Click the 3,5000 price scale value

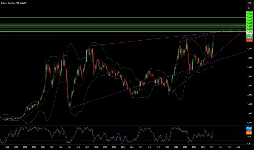250,67
